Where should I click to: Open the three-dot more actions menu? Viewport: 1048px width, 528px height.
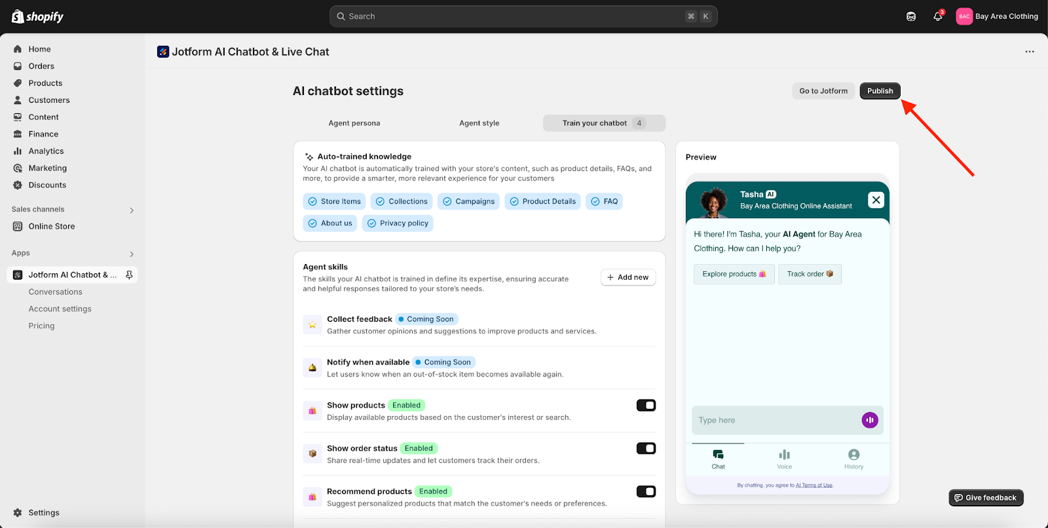tap(1030, 52)
